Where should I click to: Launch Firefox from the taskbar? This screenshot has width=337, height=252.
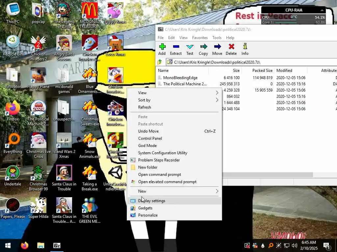[24, 245]
